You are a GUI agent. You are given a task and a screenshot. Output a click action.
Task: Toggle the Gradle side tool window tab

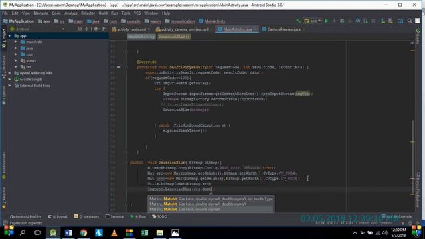point(418,37)
